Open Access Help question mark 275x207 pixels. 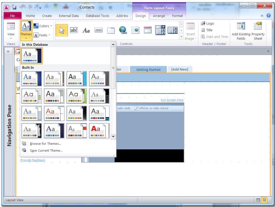coord(268,15)
